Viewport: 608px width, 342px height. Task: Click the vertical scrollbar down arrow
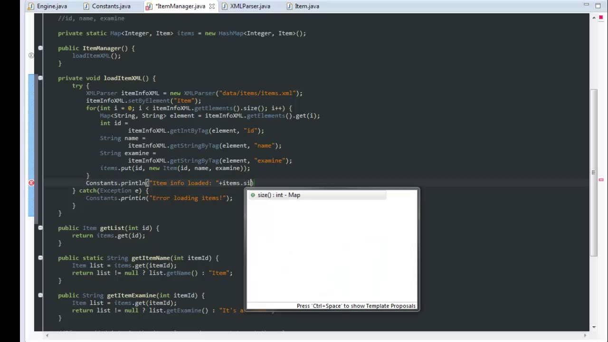(x=594, y=327)
